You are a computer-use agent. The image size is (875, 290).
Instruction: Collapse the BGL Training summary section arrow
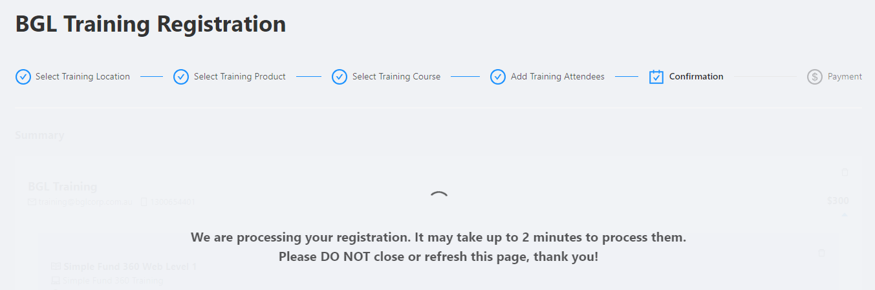click(x=844, y=214)
